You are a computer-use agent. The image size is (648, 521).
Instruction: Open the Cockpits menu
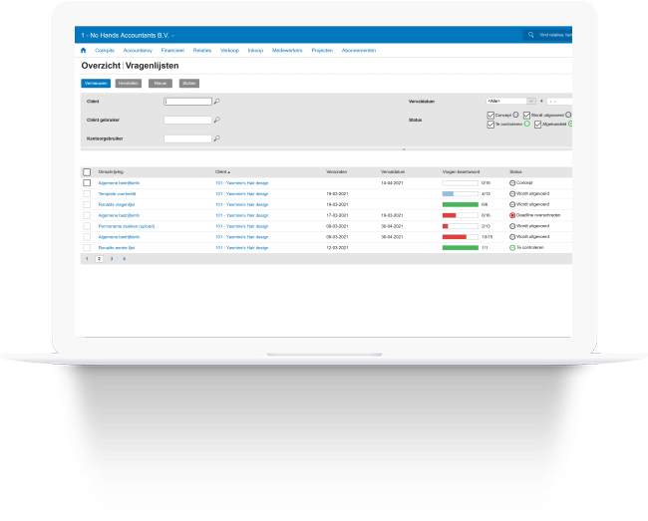(105, 51)
